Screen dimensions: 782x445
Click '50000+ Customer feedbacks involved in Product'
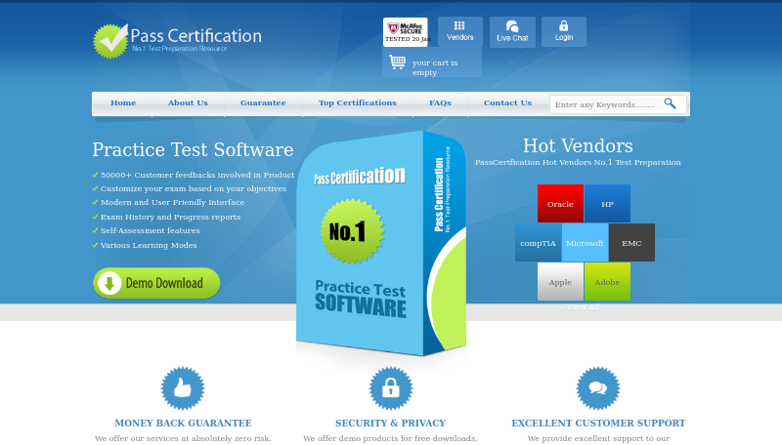click(x=197, y=175)
